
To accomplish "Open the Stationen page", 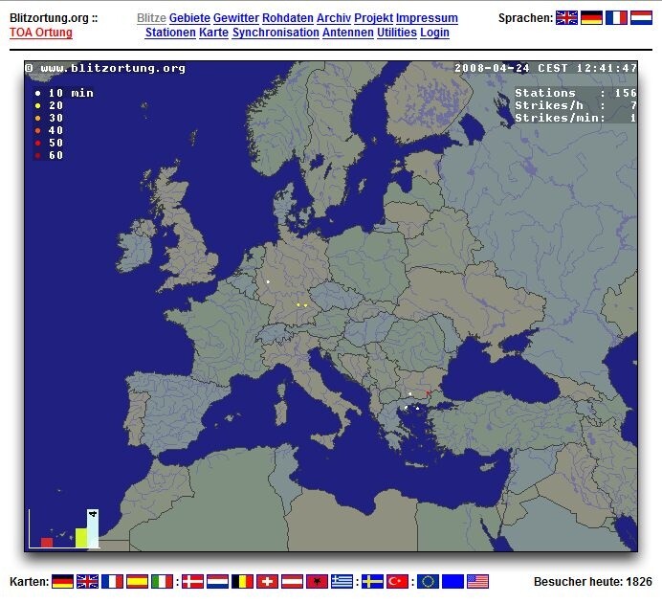I will pos(170,33).
